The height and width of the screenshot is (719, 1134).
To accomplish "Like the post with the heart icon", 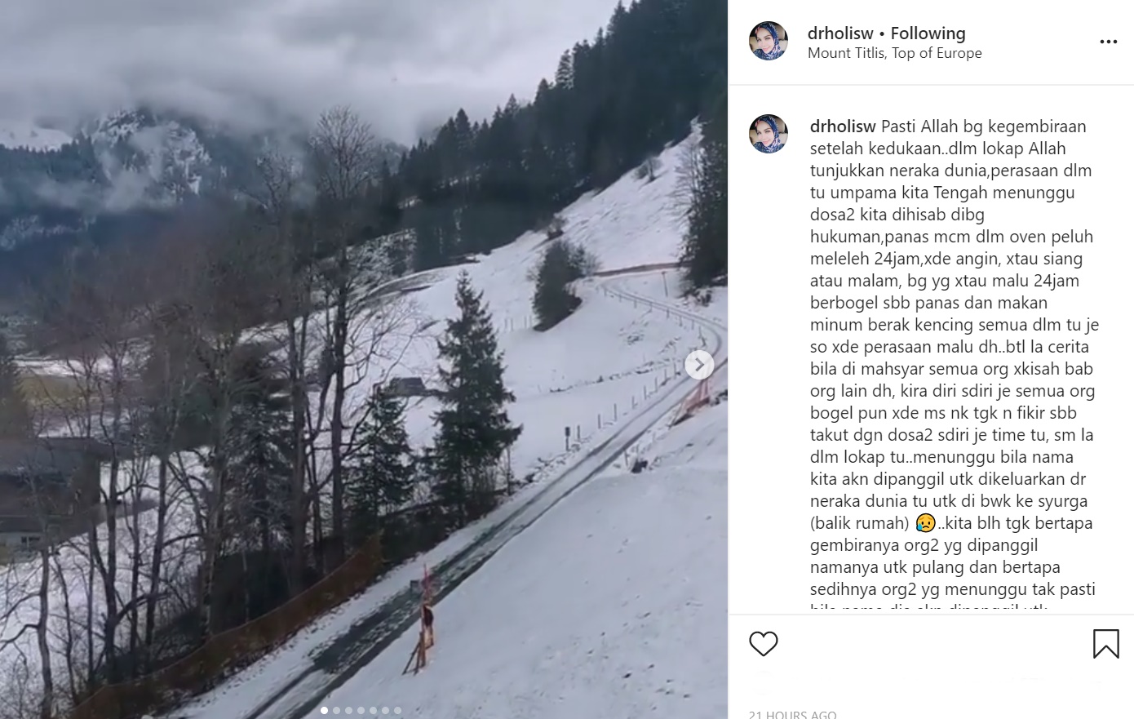I will pyautogui.click(x=764, y=644).
